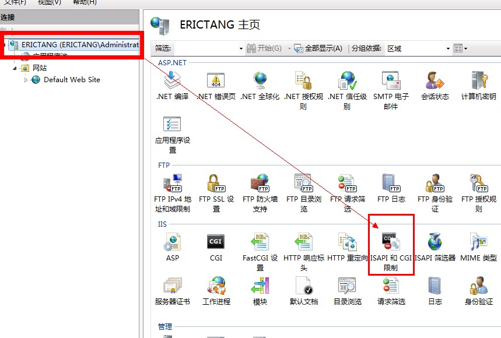This screenshot has height=338, width=501.
Task: Open 日志 in IIS section
Action: tap(435, 291)
